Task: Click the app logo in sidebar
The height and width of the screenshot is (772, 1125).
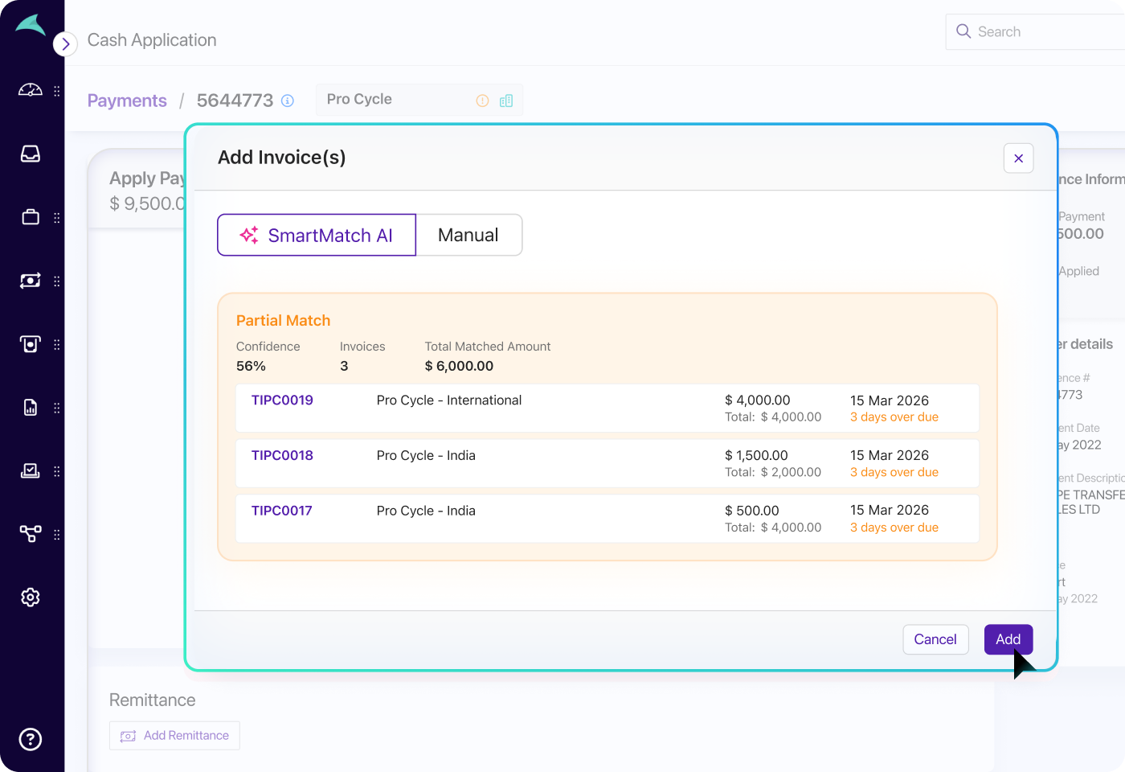Action: click(x=30, y=25)
